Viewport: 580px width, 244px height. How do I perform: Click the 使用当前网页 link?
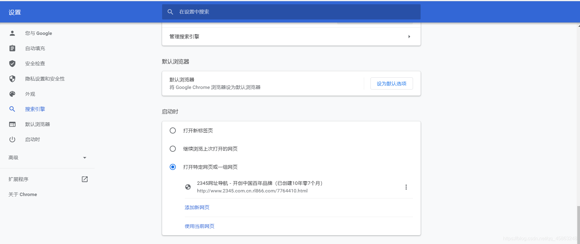[x=200, y=226]
